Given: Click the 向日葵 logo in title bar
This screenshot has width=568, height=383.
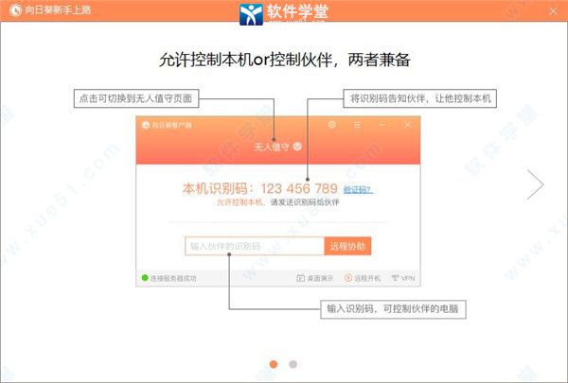Looking at the screenshot, I should [15, 10].
